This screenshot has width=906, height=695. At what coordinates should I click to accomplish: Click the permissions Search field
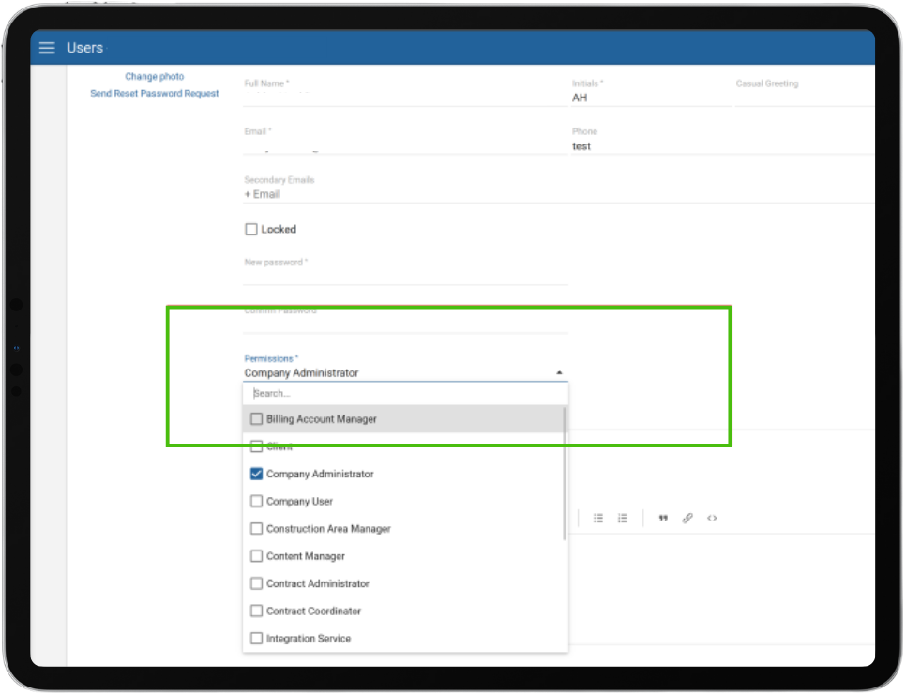coord(403,394)
